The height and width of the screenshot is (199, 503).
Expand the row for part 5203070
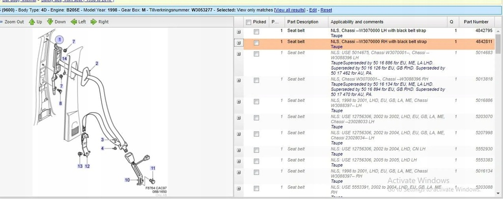(x=239, y=118)
